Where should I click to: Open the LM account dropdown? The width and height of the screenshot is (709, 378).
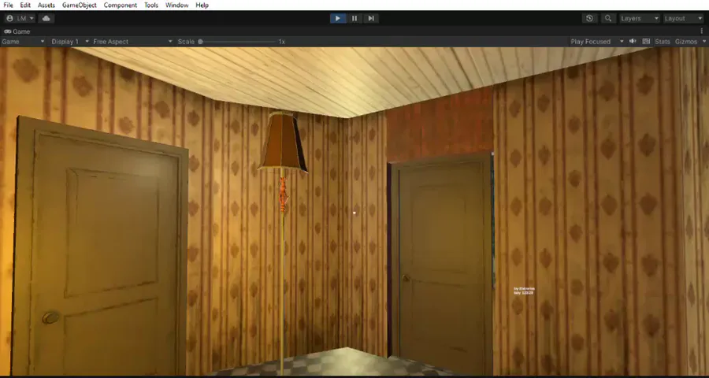click(x=20, y=19)
